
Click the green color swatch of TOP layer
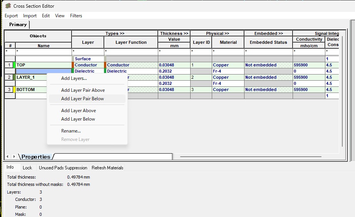click(x=14, y=65)
